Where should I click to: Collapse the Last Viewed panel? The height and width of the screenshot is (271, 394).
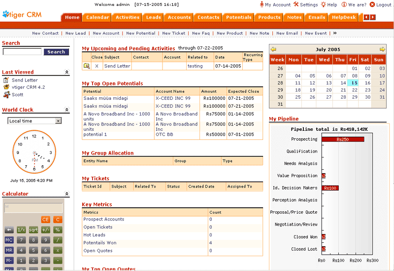pos(67,73)
